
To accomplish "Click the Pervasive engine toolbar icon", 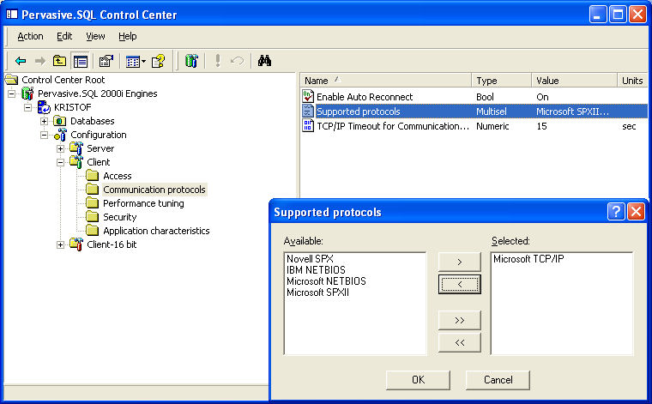I will [191, 61].
